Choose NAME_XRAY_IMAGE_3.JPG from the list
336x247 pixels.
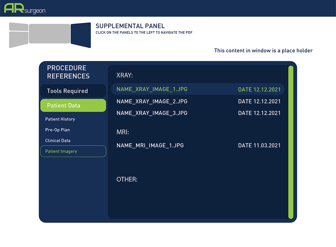tap(152, 113)
